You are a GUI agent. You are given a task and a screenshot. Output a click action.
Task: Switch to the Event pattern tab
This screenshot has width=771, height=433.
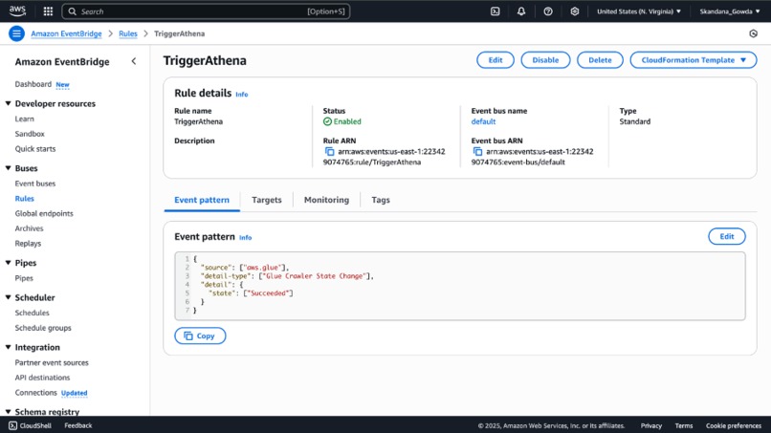coord(202,200)
